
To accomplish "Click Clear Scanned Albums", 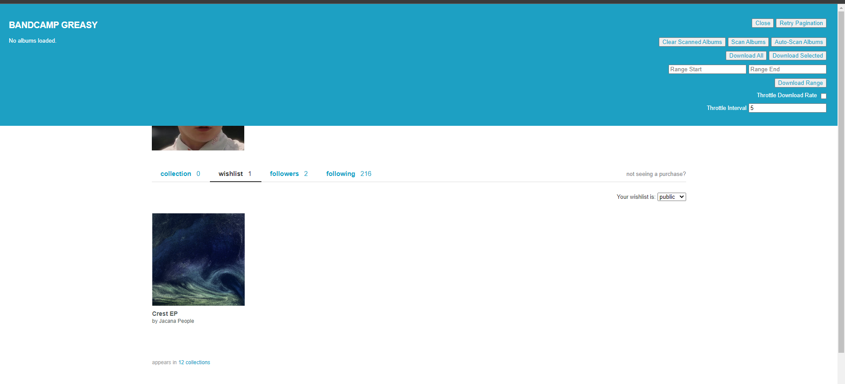I will pos(692,42).
